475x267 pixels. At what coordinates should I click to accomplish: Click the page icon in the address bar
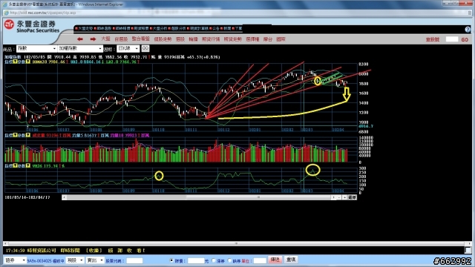[6, 13]
